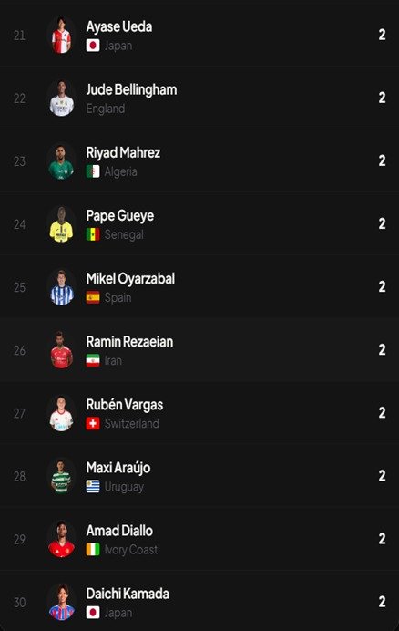Viewport: 399px width, 631px height.
Task: Click the Iran flag icon
Action: 93,360
